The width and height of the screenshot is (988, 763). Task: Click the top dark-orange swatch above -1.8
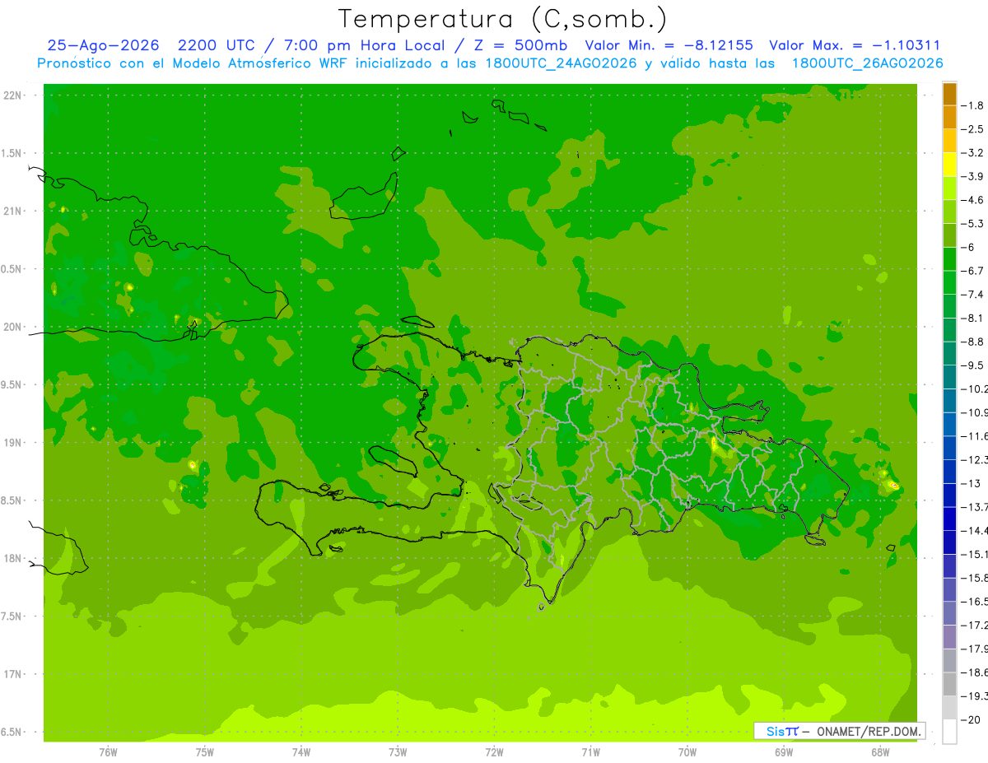click(949, 94)
